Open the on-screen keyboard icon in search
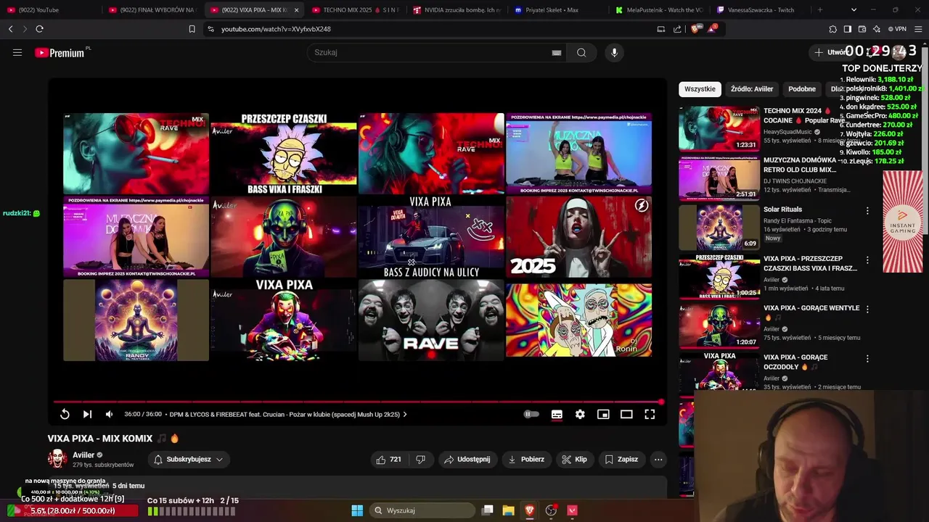 [557, 52]
